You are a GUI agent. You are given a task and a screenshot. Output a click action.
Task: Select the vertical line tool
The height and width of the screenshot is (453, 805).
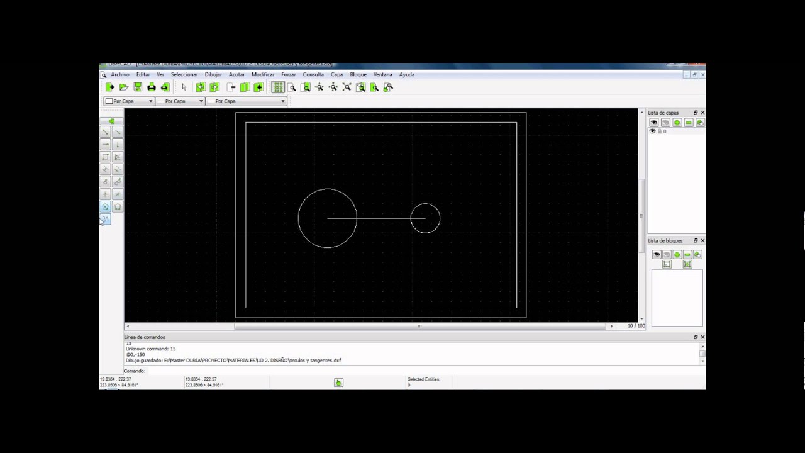(118, 145)
